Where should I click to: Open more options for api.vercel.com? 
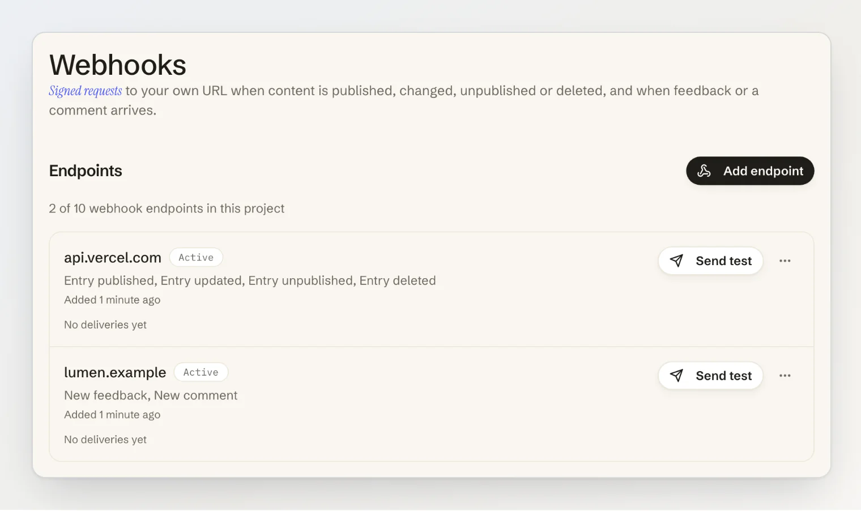[x=785, y=261]
